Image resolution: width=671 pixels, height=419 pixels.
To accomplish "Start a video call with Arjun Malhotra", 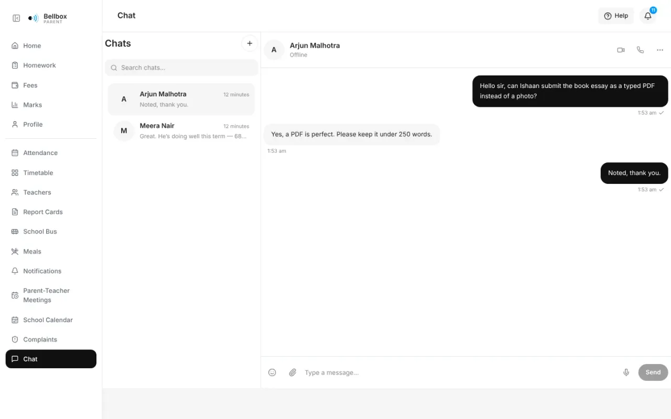I will point(621,50).
